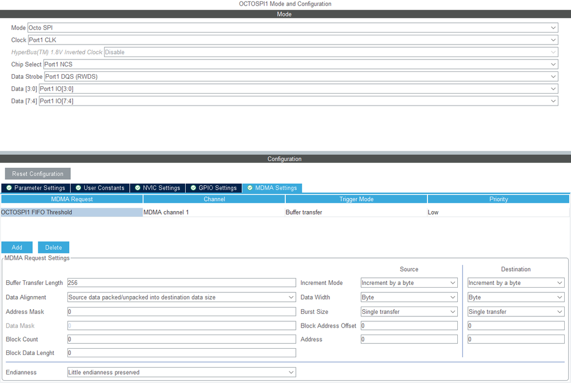Switch to the NVIC Settings tab
This screenshot has width=571, height=383.
tap(158, 188)
